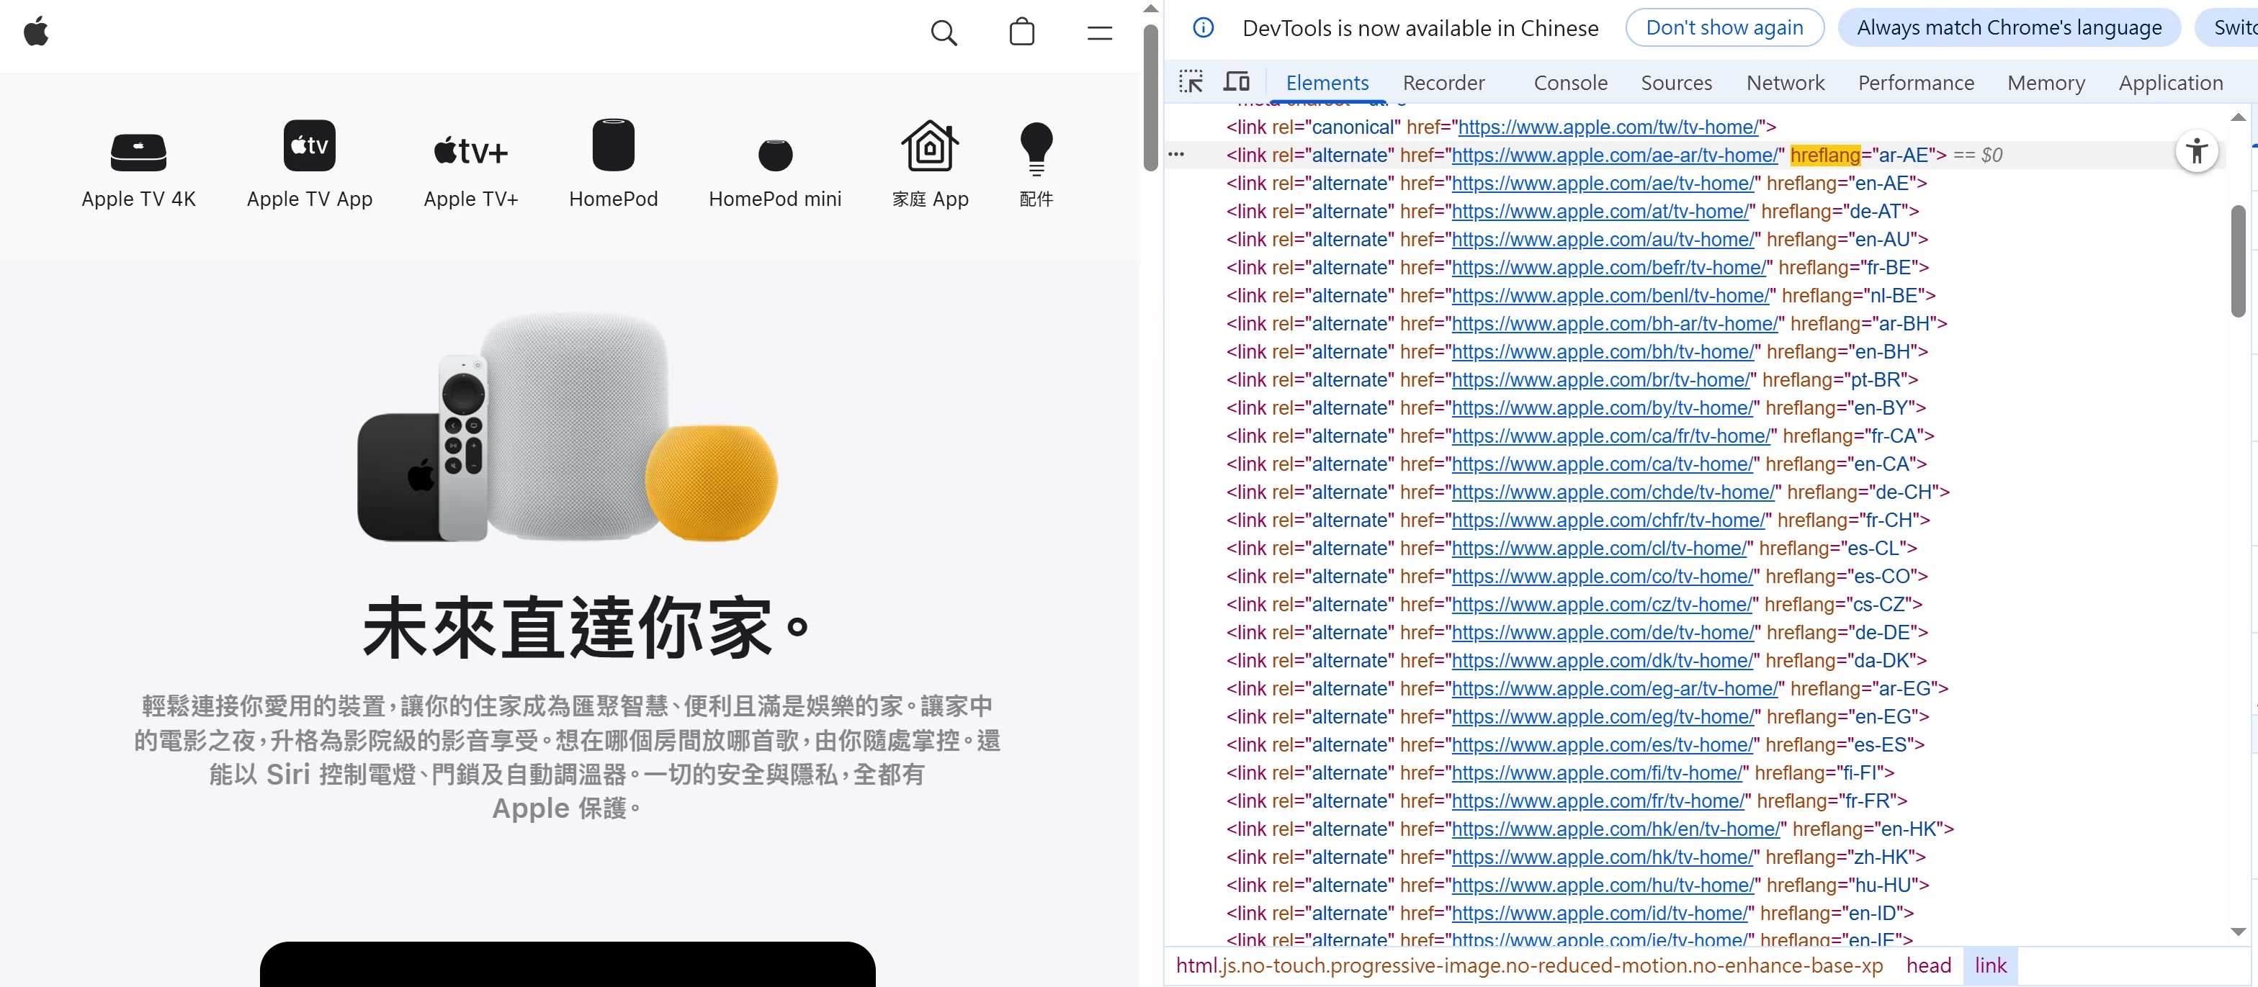Click Always match Chrome's language button
Viewport: 2258px width, 987px height.
(2008, 28)
